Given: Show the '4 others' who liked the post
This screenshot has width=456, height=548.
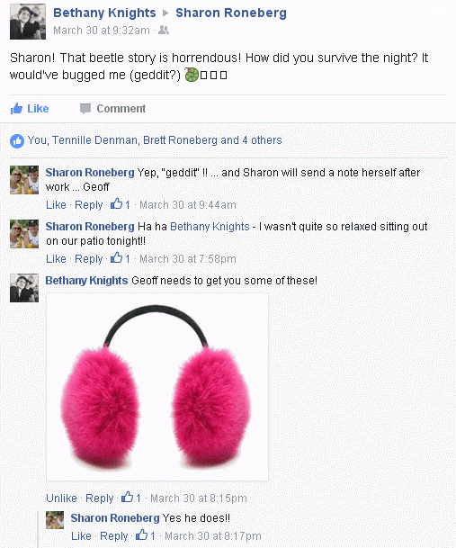Looking at the screenshot, I should tap(262, 140).
